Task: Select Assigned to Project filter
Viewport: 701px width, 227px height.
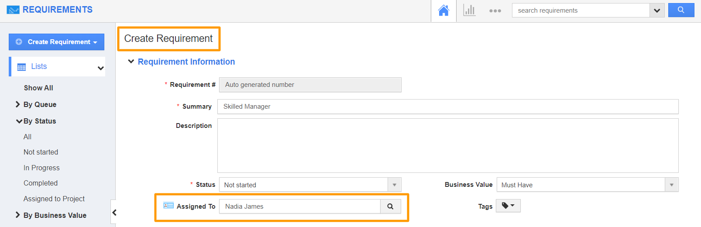Action: [x=54, y=199]
